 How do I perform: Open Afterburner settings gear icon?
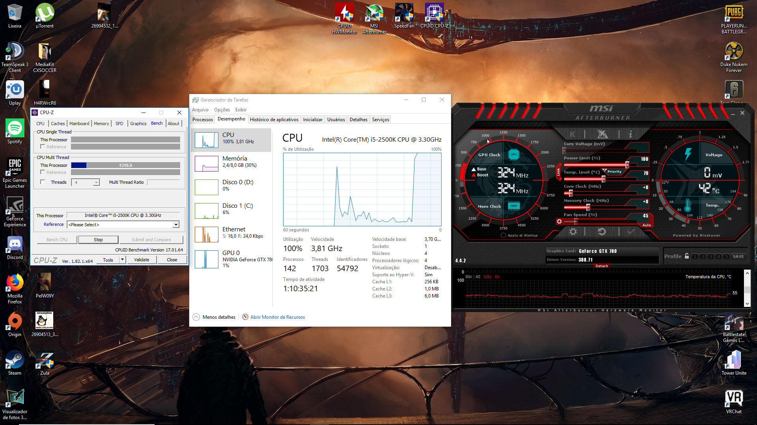(573, 232)
